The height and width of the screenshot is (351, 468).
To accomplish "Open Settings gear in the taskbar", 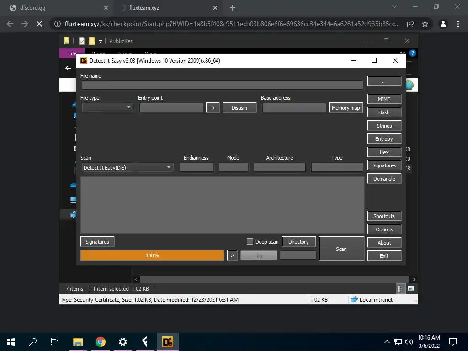I will [122, 342].
